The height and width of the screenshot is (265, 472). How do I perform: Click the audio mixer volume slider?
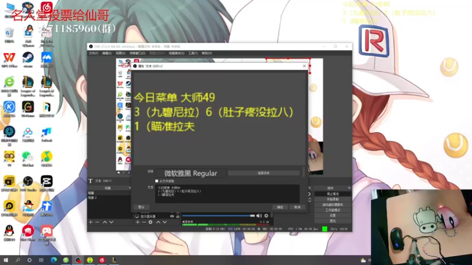click(x=218, y=216)
